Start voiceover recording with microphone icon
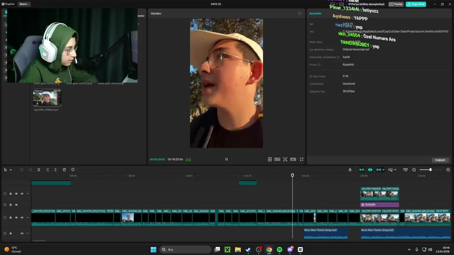Image resolution: width=454 pixels, height=255 pixels. [350, 170]
